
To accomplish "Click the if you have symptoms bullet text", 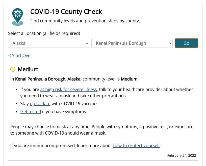I will pos(64,112).
